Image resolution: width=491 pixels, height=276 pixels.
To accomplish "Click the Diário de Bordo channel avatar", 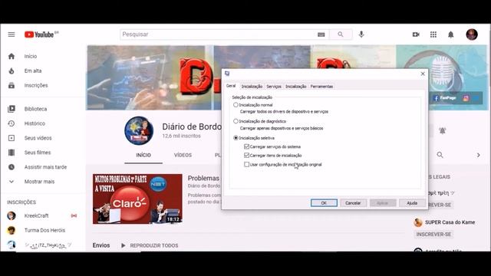I will coord(139,130).
